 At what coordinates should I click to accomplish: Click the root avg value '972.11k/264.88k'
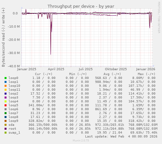[110, 129]
